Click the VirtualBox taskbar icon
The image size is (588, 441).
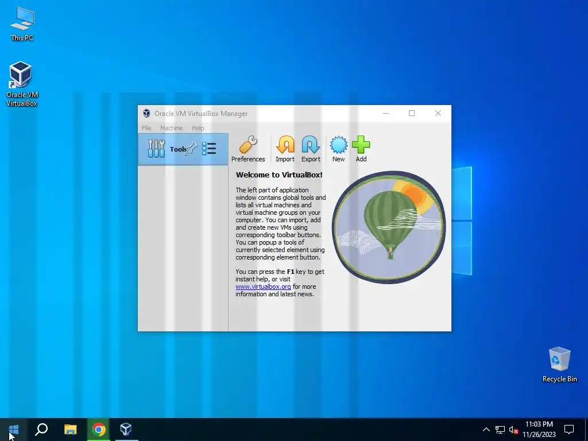[126, 430]
